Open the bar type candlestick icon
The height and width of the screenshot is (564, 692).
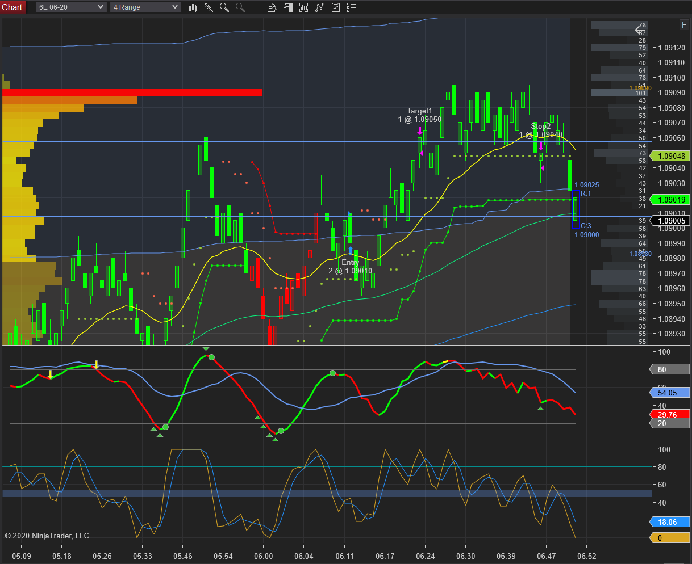[x=193, y=7]
